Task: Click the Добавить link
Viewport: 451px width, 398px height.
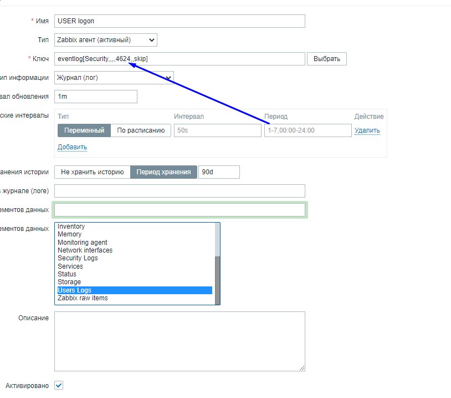Action: pyautogui.click(x=72, y=147)
